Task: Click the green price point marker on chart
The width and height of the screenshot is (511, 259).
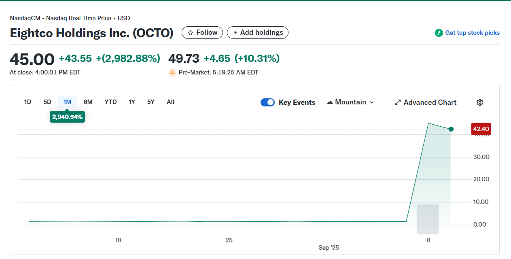Action: [451, 129]
